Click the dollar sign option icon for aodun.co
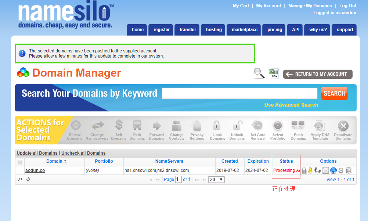Screen dimensions: 368x221 341,170
